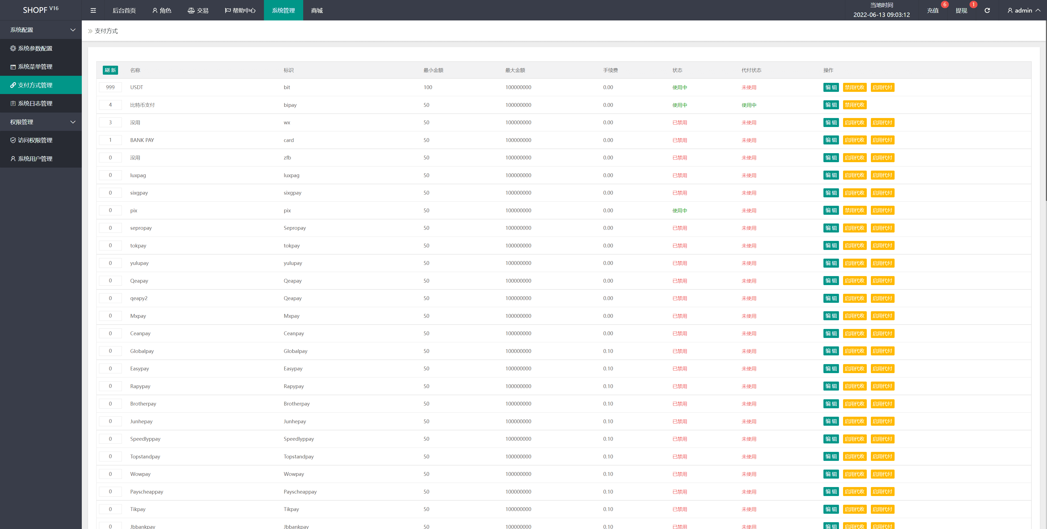
Task: Open 系统日志管理 sidebar item
Action: (35, 104)
